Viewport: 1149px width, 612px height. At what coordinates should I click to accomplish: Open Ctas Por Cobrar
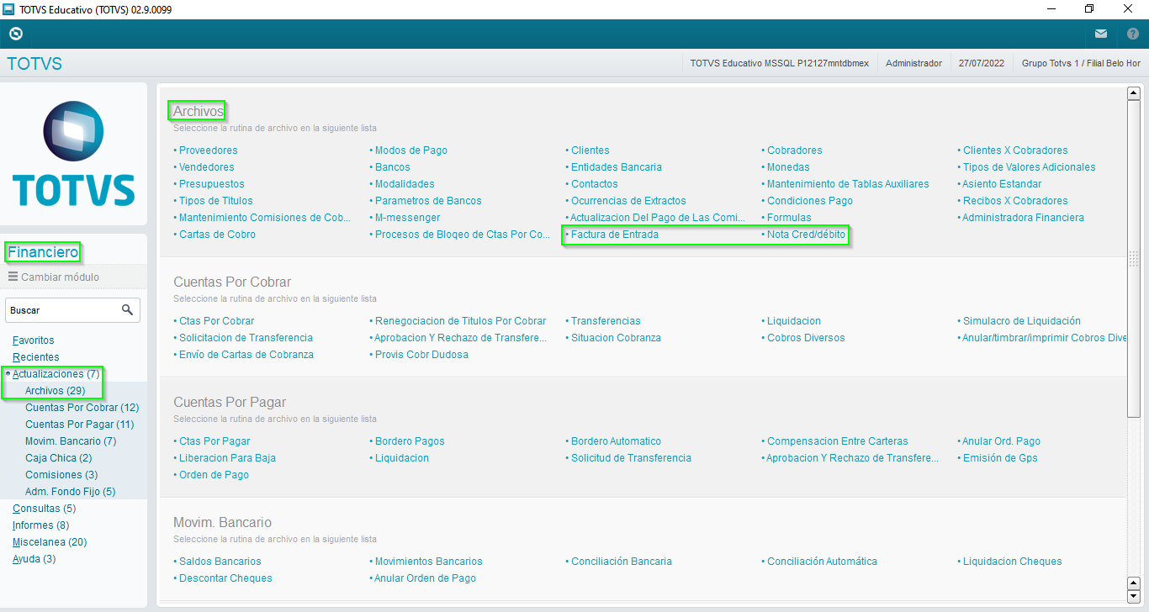(x=216, y=321)
